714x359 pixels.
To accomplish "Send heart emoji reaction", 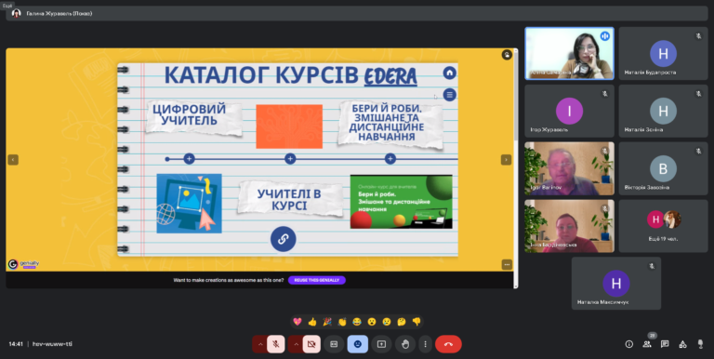I will pyautogui.click(x=297, y=322).
